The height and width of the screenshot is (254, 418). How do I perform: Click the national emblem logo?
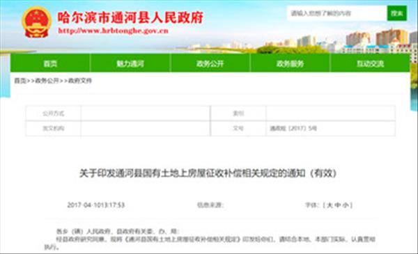coord(36,22)
